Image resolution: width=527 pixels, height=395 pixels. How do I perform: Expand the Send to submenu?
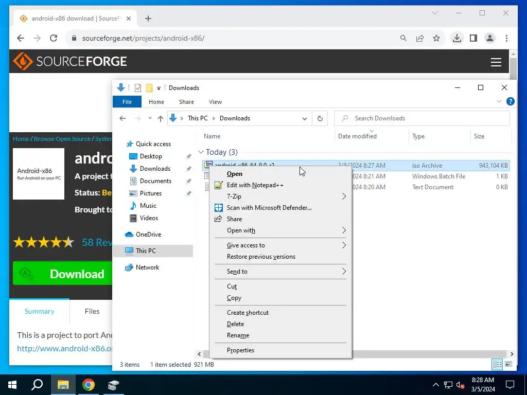280,272
